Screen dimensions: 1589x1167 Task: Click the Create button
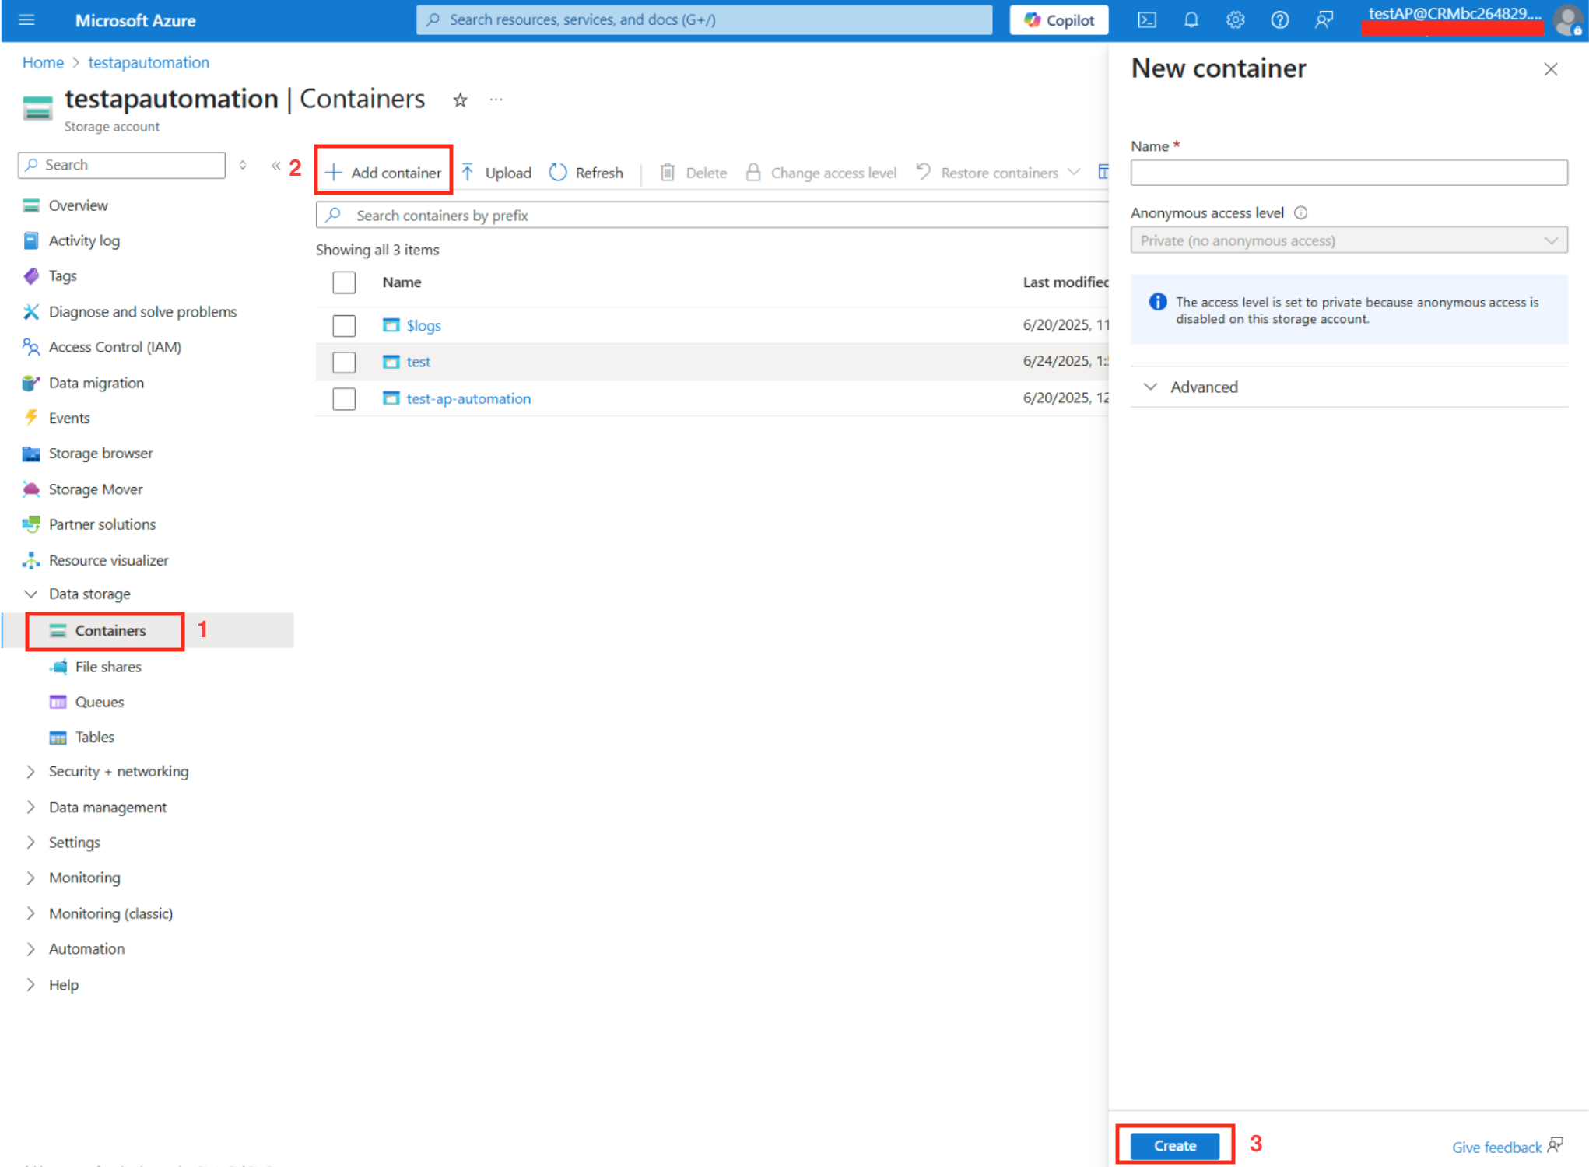click(x=1173, y=1145)
